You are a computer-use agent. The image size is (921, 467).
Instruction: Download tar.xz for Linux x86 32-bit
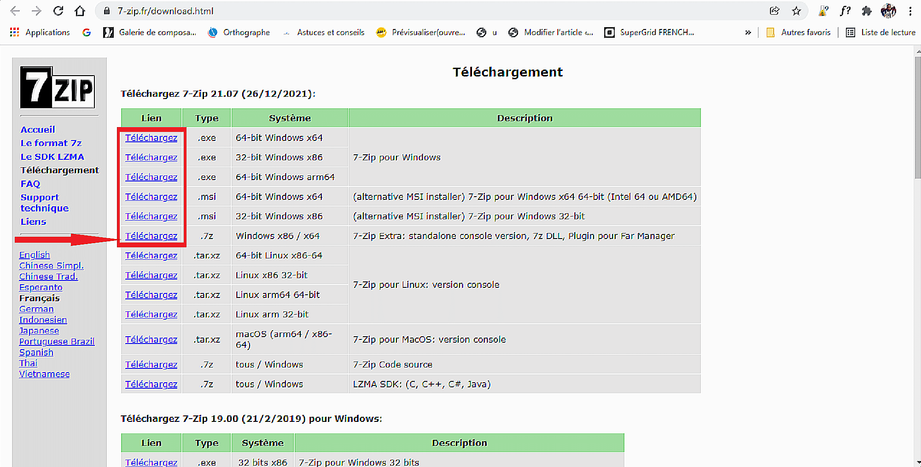[x=151, y=275]
